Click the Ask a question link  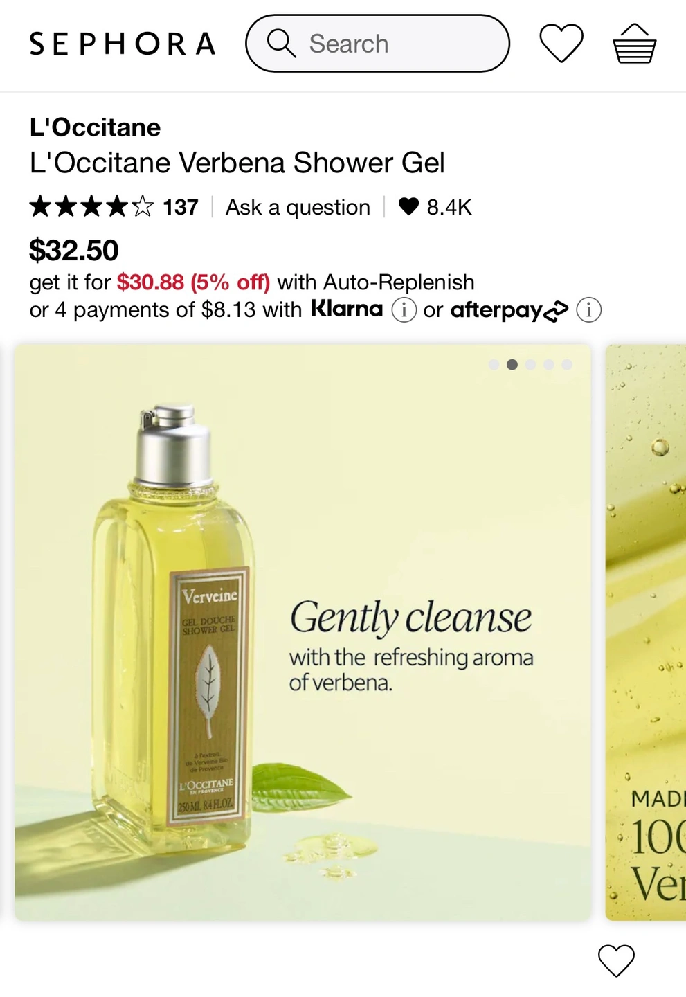click(298, 207)
